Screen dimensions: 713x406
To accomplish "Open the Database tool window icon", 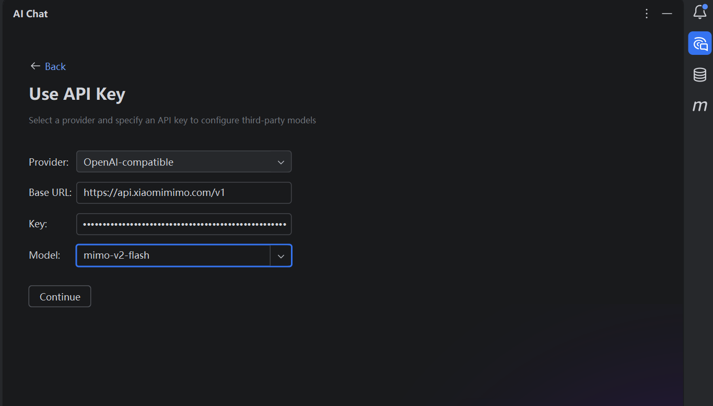I will click(x=700, y=75).
